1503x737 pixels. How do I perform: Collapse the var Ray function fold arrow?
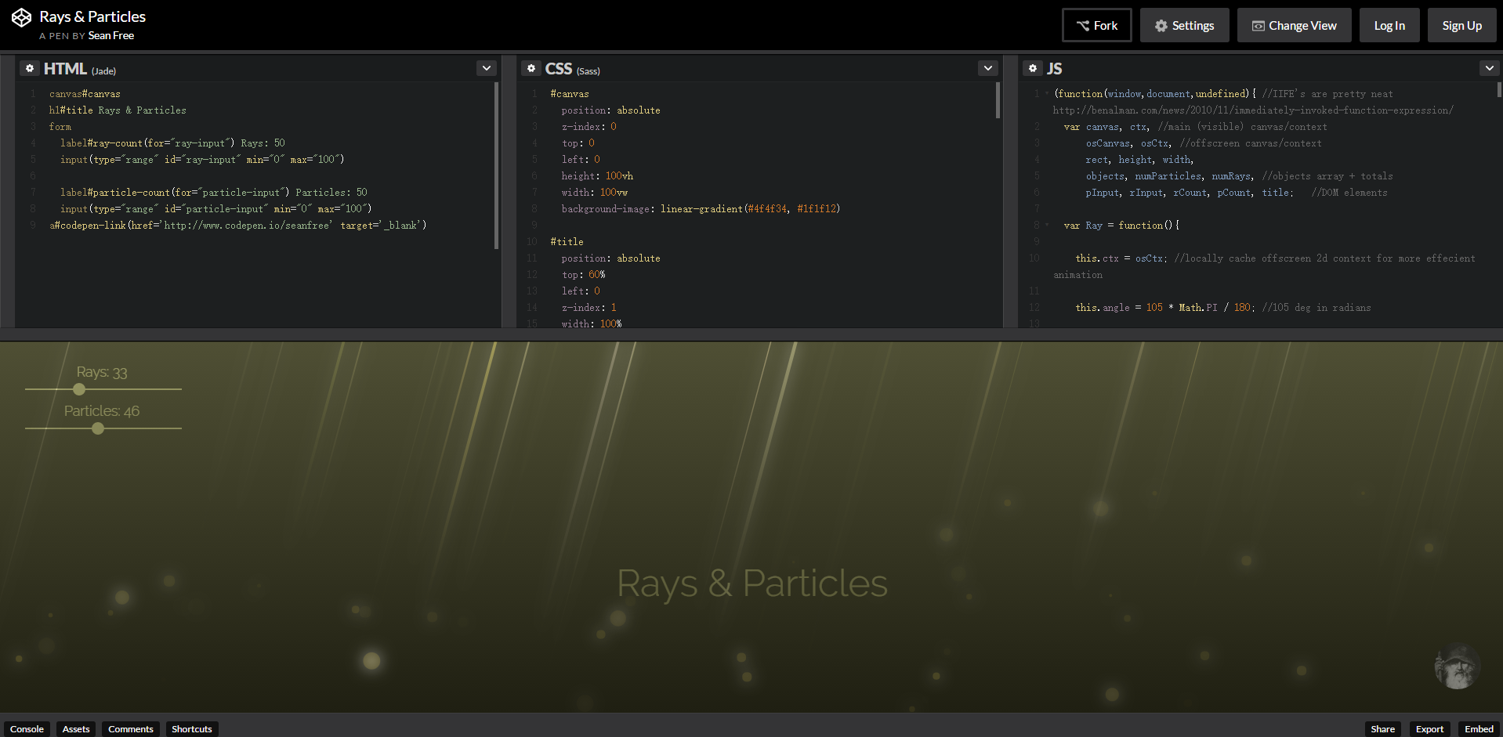tap(1047, 225)
